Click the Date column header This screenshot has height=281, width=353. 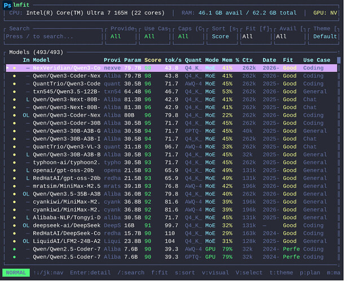pos(270,60)
